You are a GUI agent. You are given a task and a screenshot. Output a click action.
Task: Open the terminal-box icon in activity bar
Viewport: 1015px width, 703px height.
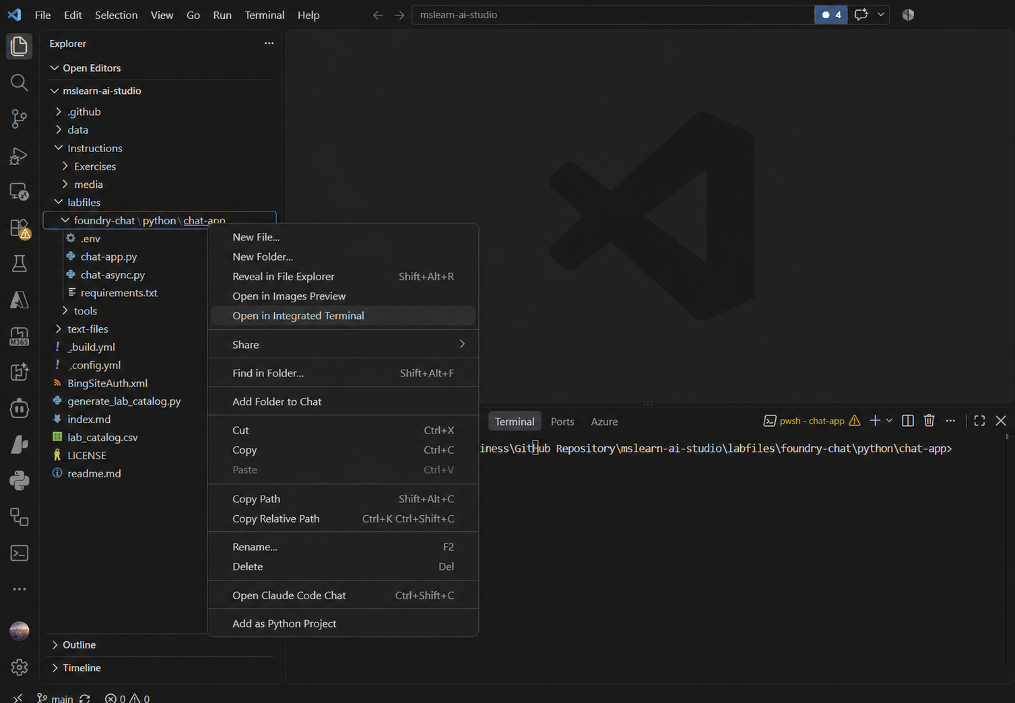point(19,554)
